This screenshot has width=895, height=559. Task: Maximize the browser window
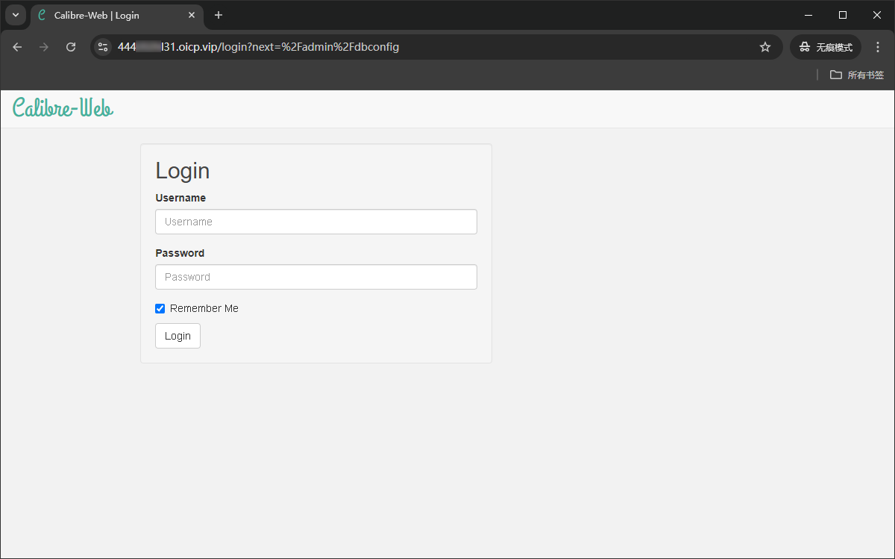tap(843, 15)
